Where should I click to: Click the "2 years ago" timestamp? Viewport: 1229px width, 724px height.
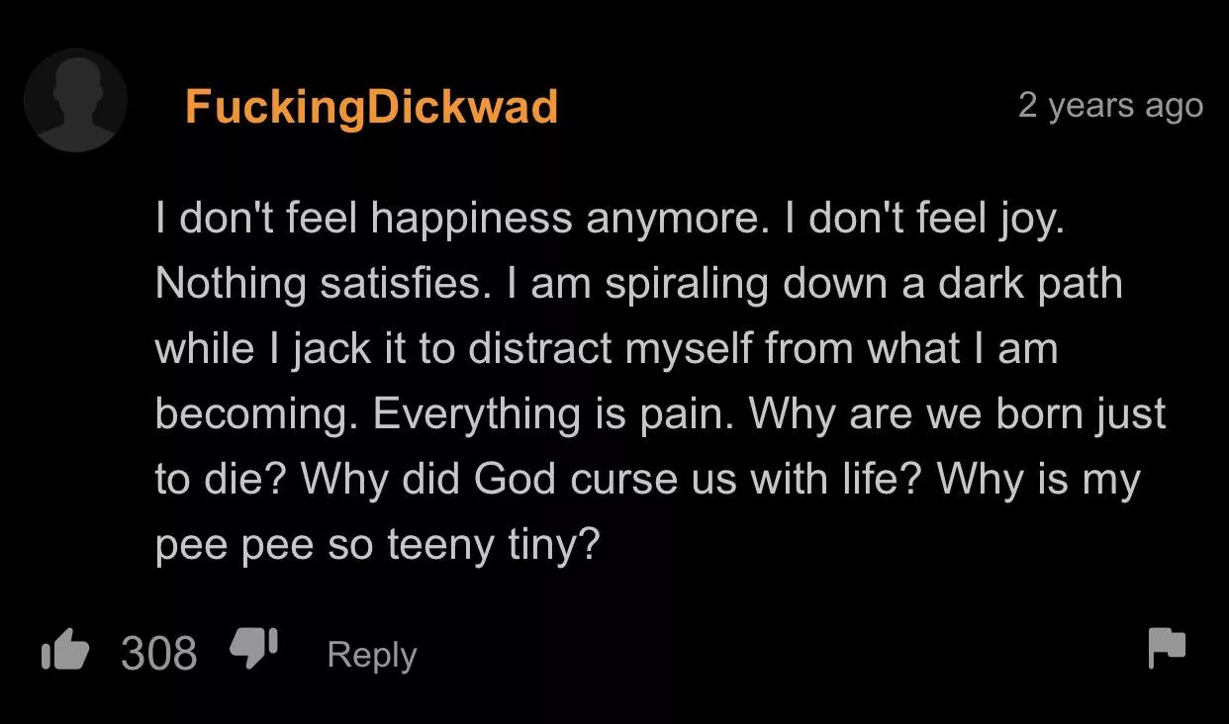click(x=1110, y=105)
